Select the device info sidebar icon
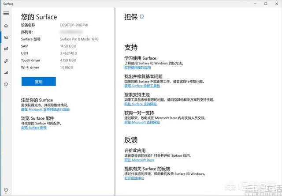The height and width of the screenshot is (196, 282). [x=6, y=37]
